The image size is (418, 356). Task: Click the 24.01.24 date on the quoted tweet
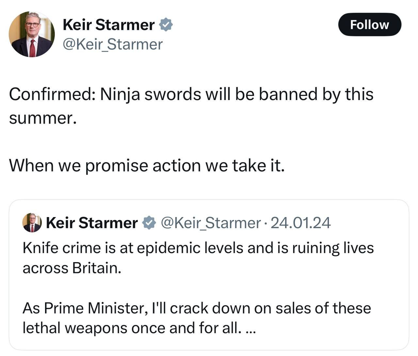[x=300, y=223]
